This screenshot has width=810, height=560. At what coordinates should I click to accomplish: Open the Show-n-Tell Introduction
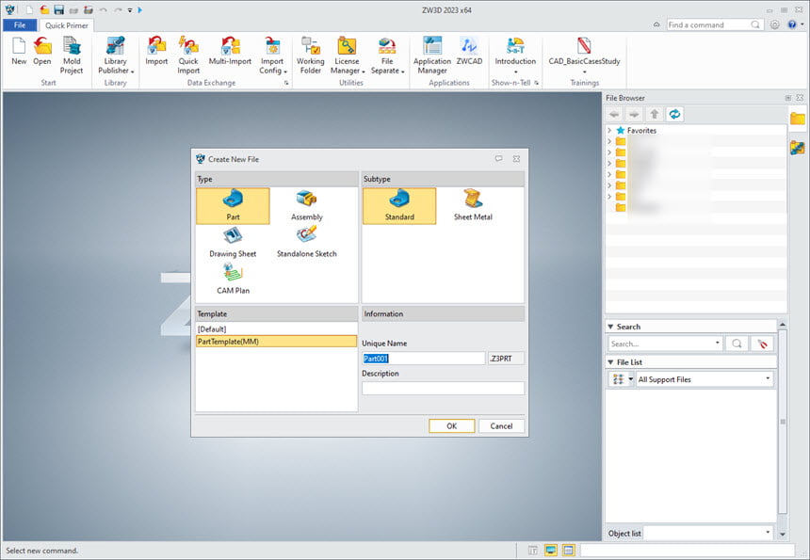(x=515, y=55)
